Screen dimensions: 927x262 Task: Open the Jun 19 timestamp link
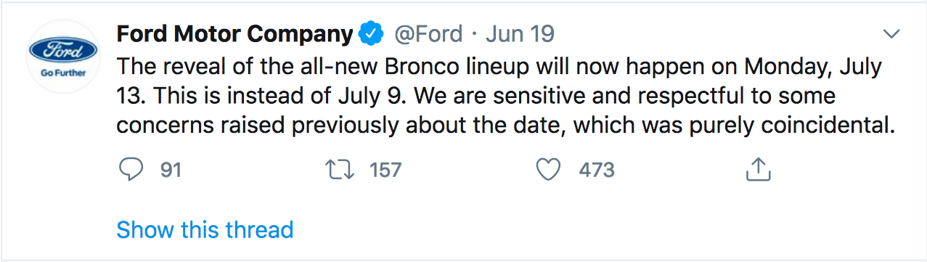tap(520, 33)
